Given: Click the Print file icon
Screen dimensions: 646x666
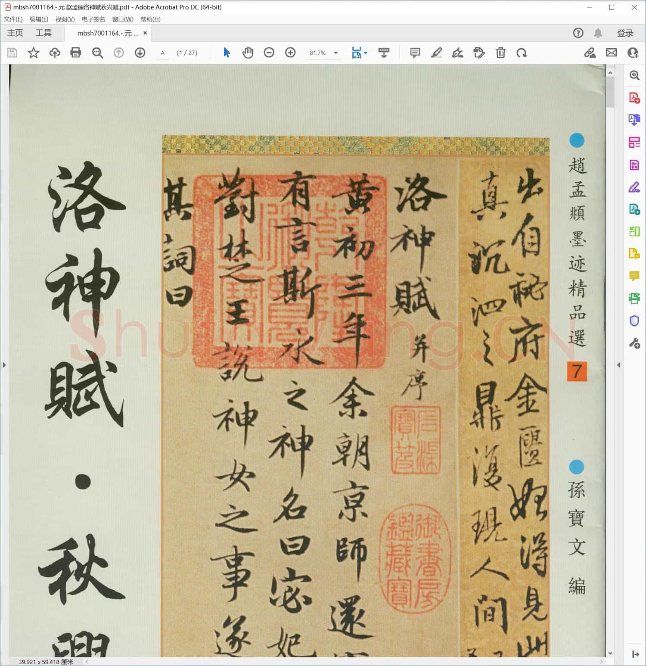Looking at the screenshot, I should point(76,53).
